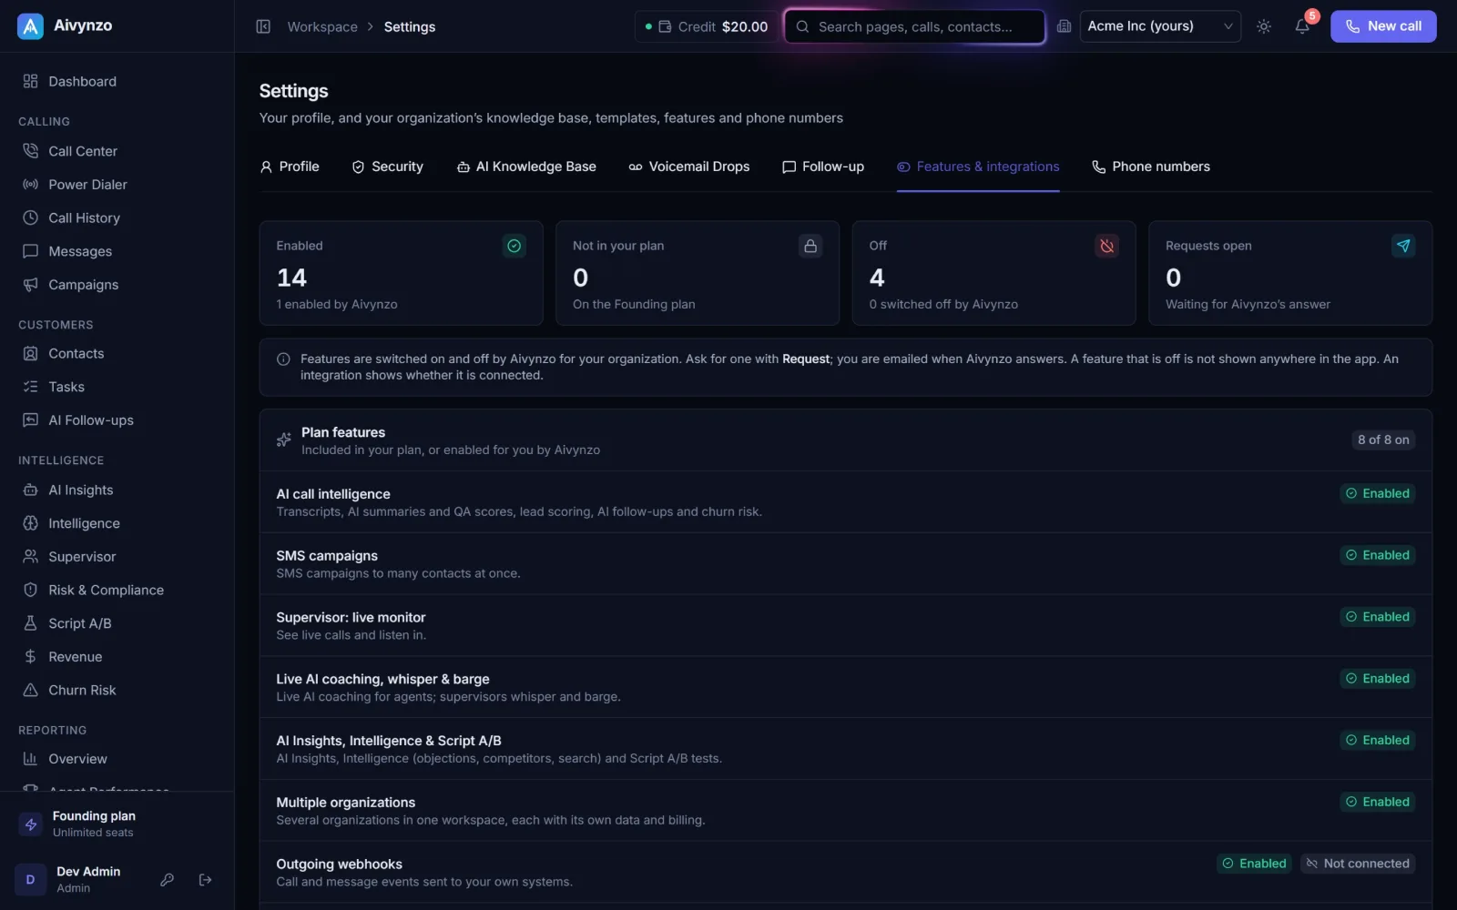
Task: Go to the Follow-up tab
Action: pyautogui.click(x=823, y=167)
